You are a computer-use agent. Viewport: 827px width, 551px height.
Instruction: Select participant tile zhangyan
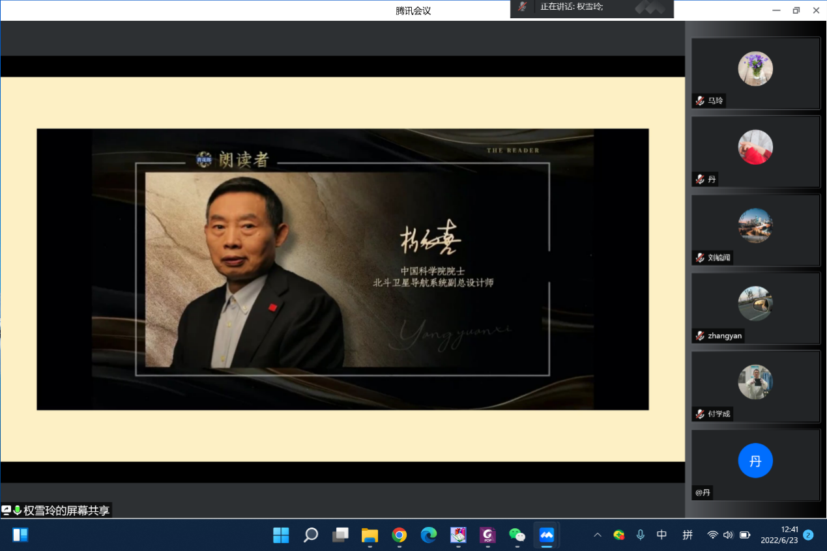[x=755, y=308]
